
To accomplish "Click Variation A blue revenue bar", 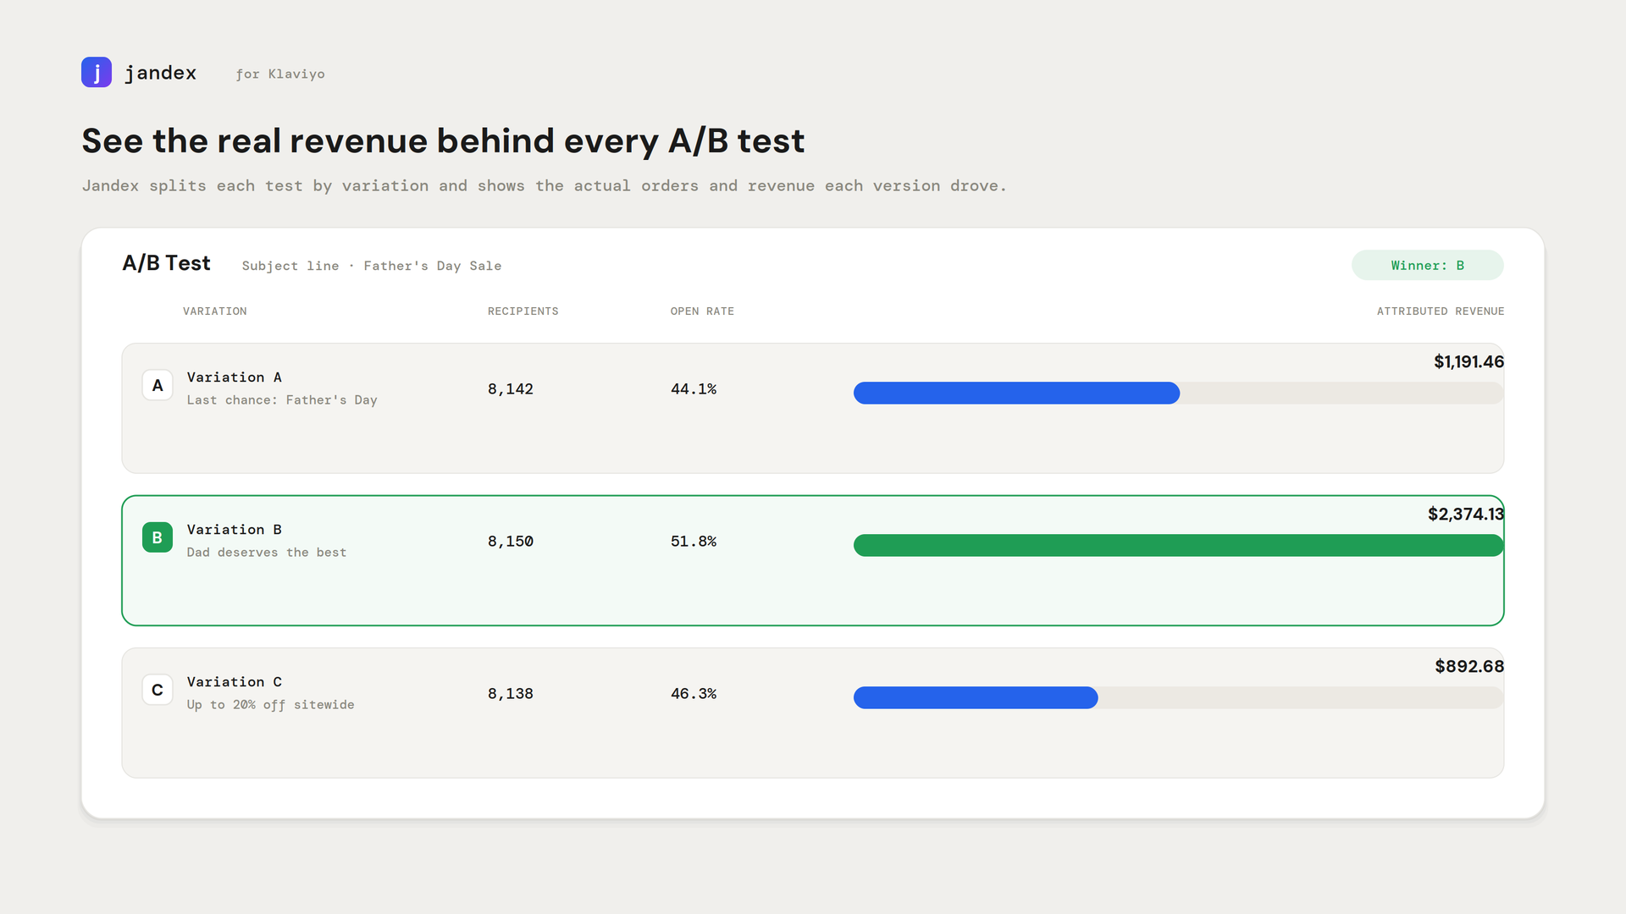I will 1016,393.
